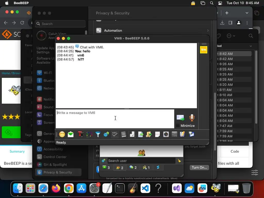Click the two-users icon in the BeeBEEP list

(142, 153)
